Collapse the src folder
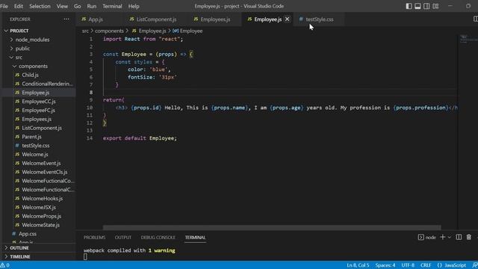 point(19,58)
